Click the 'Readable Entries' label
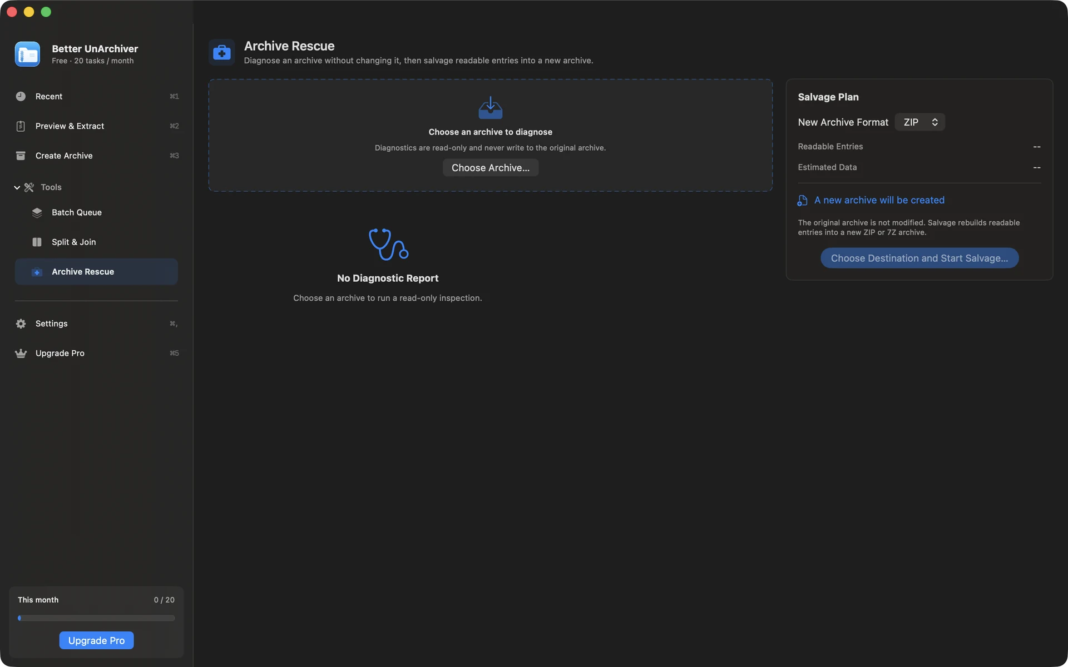Image resolution: width=1068 pixels, height=667 pixels. point(830,147)
